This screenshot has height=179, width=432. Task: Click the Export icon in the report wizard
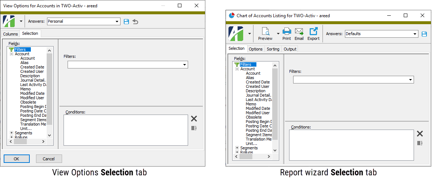click(313, 32)
